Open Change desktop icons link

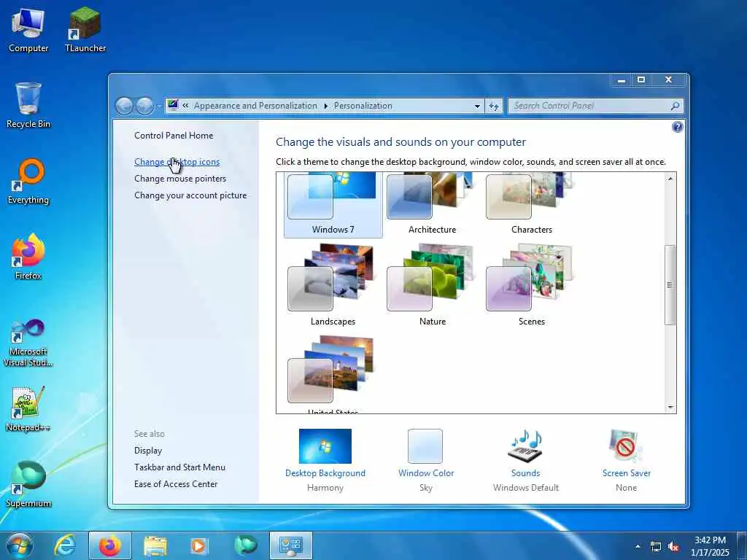tap(177, 162)
